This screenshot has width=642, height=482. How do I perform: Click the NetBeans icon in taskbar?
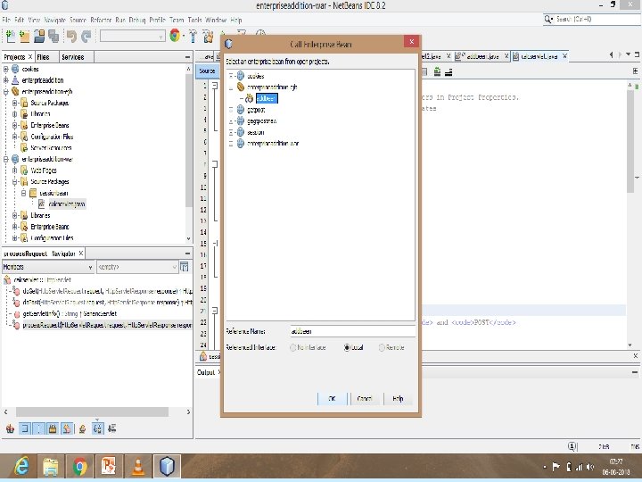tap(167, 467)
